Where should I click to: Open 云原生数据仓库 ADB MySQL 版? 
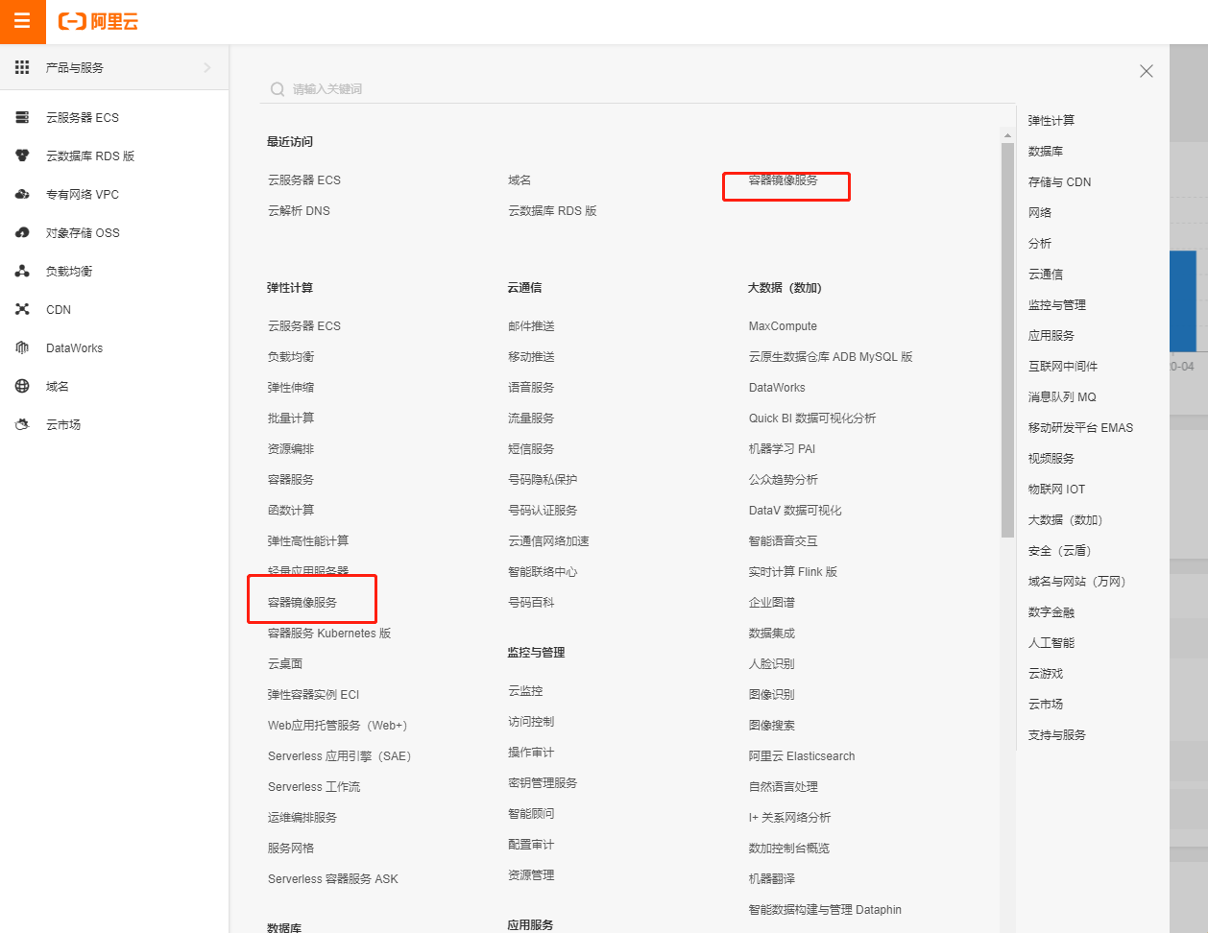[x=831, y=356]
